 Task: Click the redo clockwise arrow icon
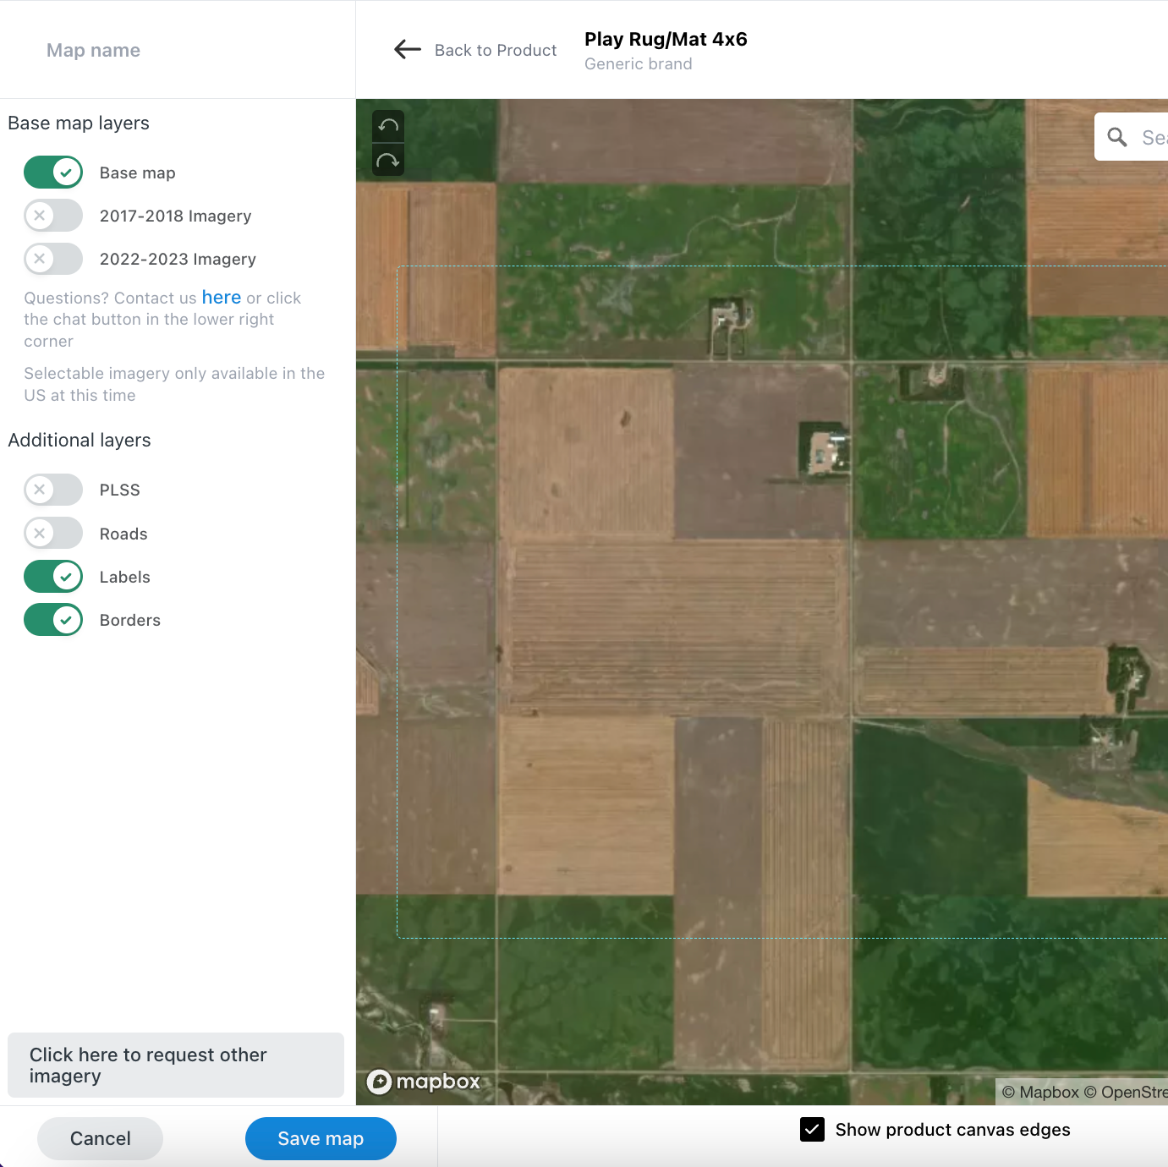tap(388, 160)
